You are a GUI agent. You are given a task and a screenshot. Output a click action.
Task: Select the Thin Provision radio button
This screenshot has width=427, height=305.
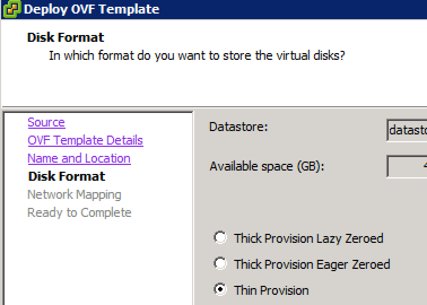point(220,289)
